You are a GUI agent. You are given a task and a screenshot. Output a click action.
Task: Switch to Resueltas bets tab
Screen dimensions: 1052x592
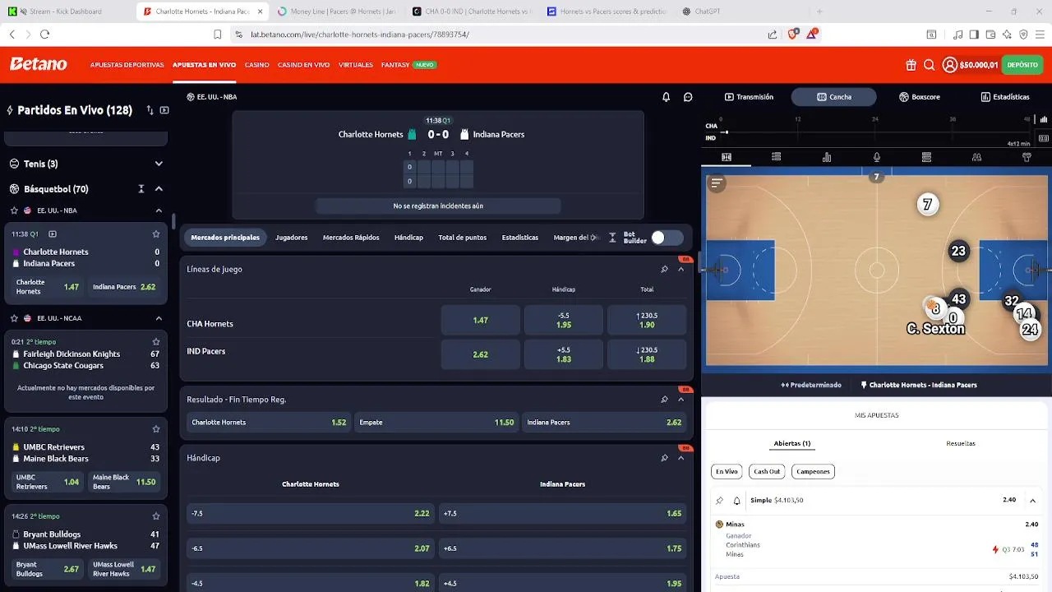coord(961,443)
